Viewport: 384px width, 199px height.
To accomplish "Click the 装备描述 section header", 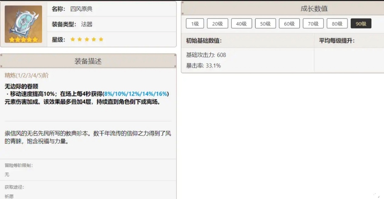I will 88,61.
